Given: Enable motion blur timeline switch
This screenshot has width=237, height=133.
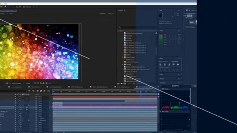Looking at the screenshot, I should pos(44,91).
